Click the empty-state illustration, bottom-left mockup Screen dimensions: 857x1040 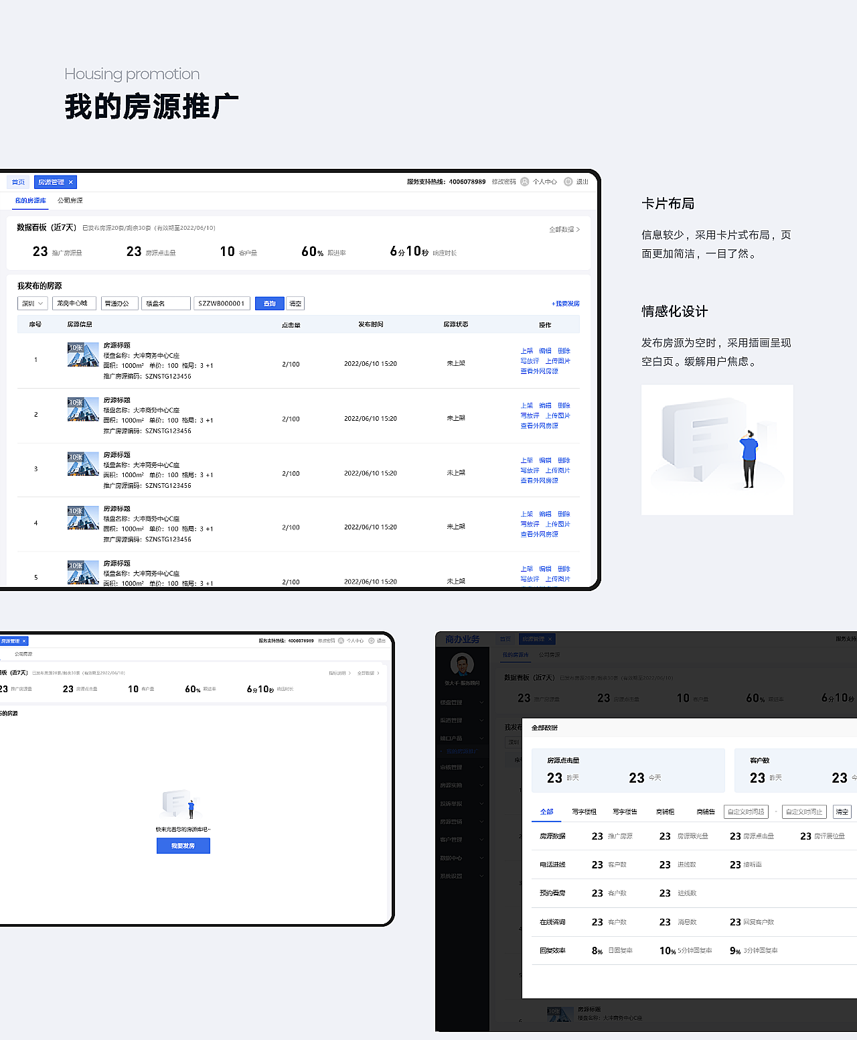coord(181,804)
